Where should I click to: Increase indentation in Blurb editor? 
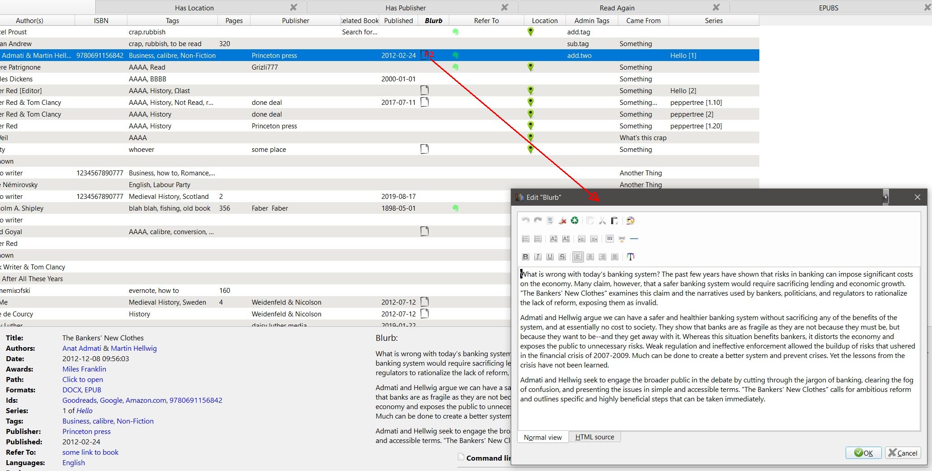tap(582, 239)
